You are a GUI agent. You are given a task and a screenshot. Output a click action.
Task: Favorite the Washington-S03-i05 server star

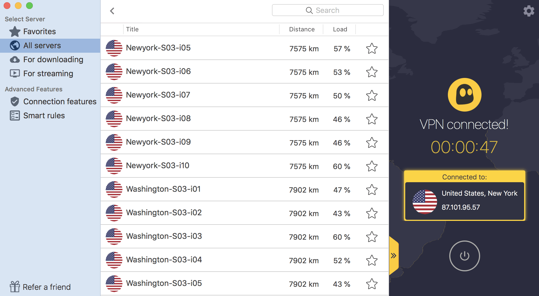point(372,284)
